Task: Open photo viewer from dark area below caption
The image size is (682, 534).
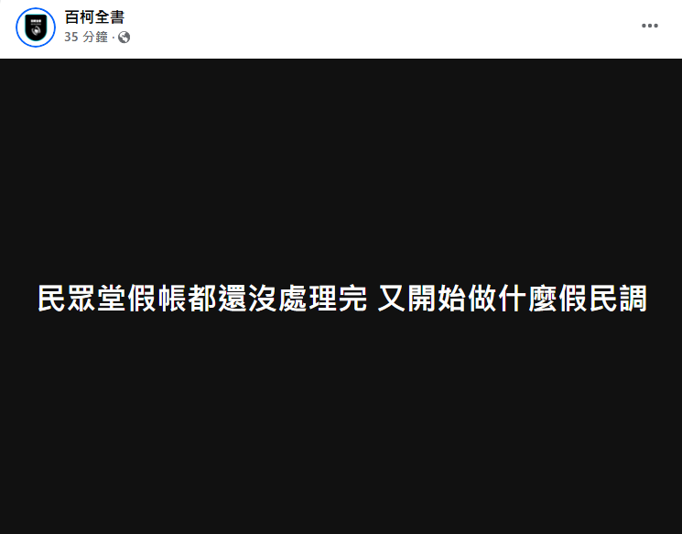Action: pyautogui.click(x=341, y=422)
